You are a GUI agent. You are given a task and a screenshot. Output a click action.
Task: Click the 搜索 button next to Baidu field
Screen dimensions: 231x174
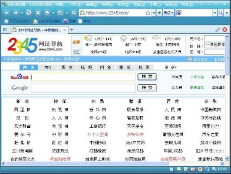point(147,77)
